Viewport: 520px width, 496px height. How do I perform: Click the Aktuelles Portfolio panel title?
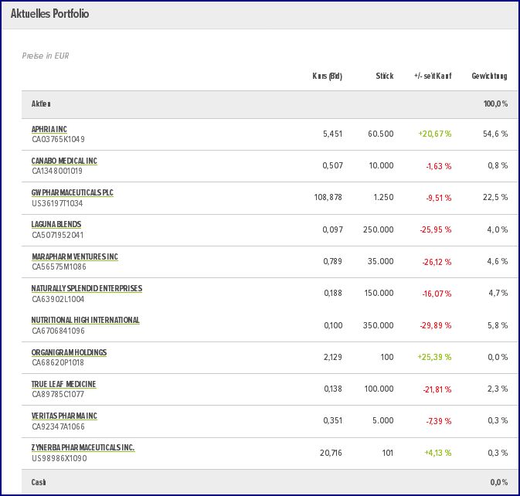(49, 15)
